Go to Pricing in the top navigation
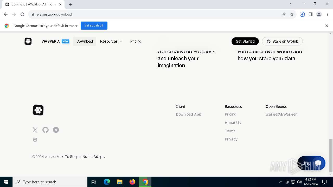The width and height of the screenshot is (333, 187). click(136, 41)
